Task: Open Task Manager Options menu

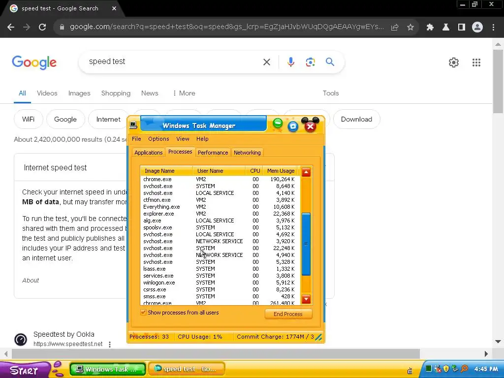Action: (x=158, y=139)
